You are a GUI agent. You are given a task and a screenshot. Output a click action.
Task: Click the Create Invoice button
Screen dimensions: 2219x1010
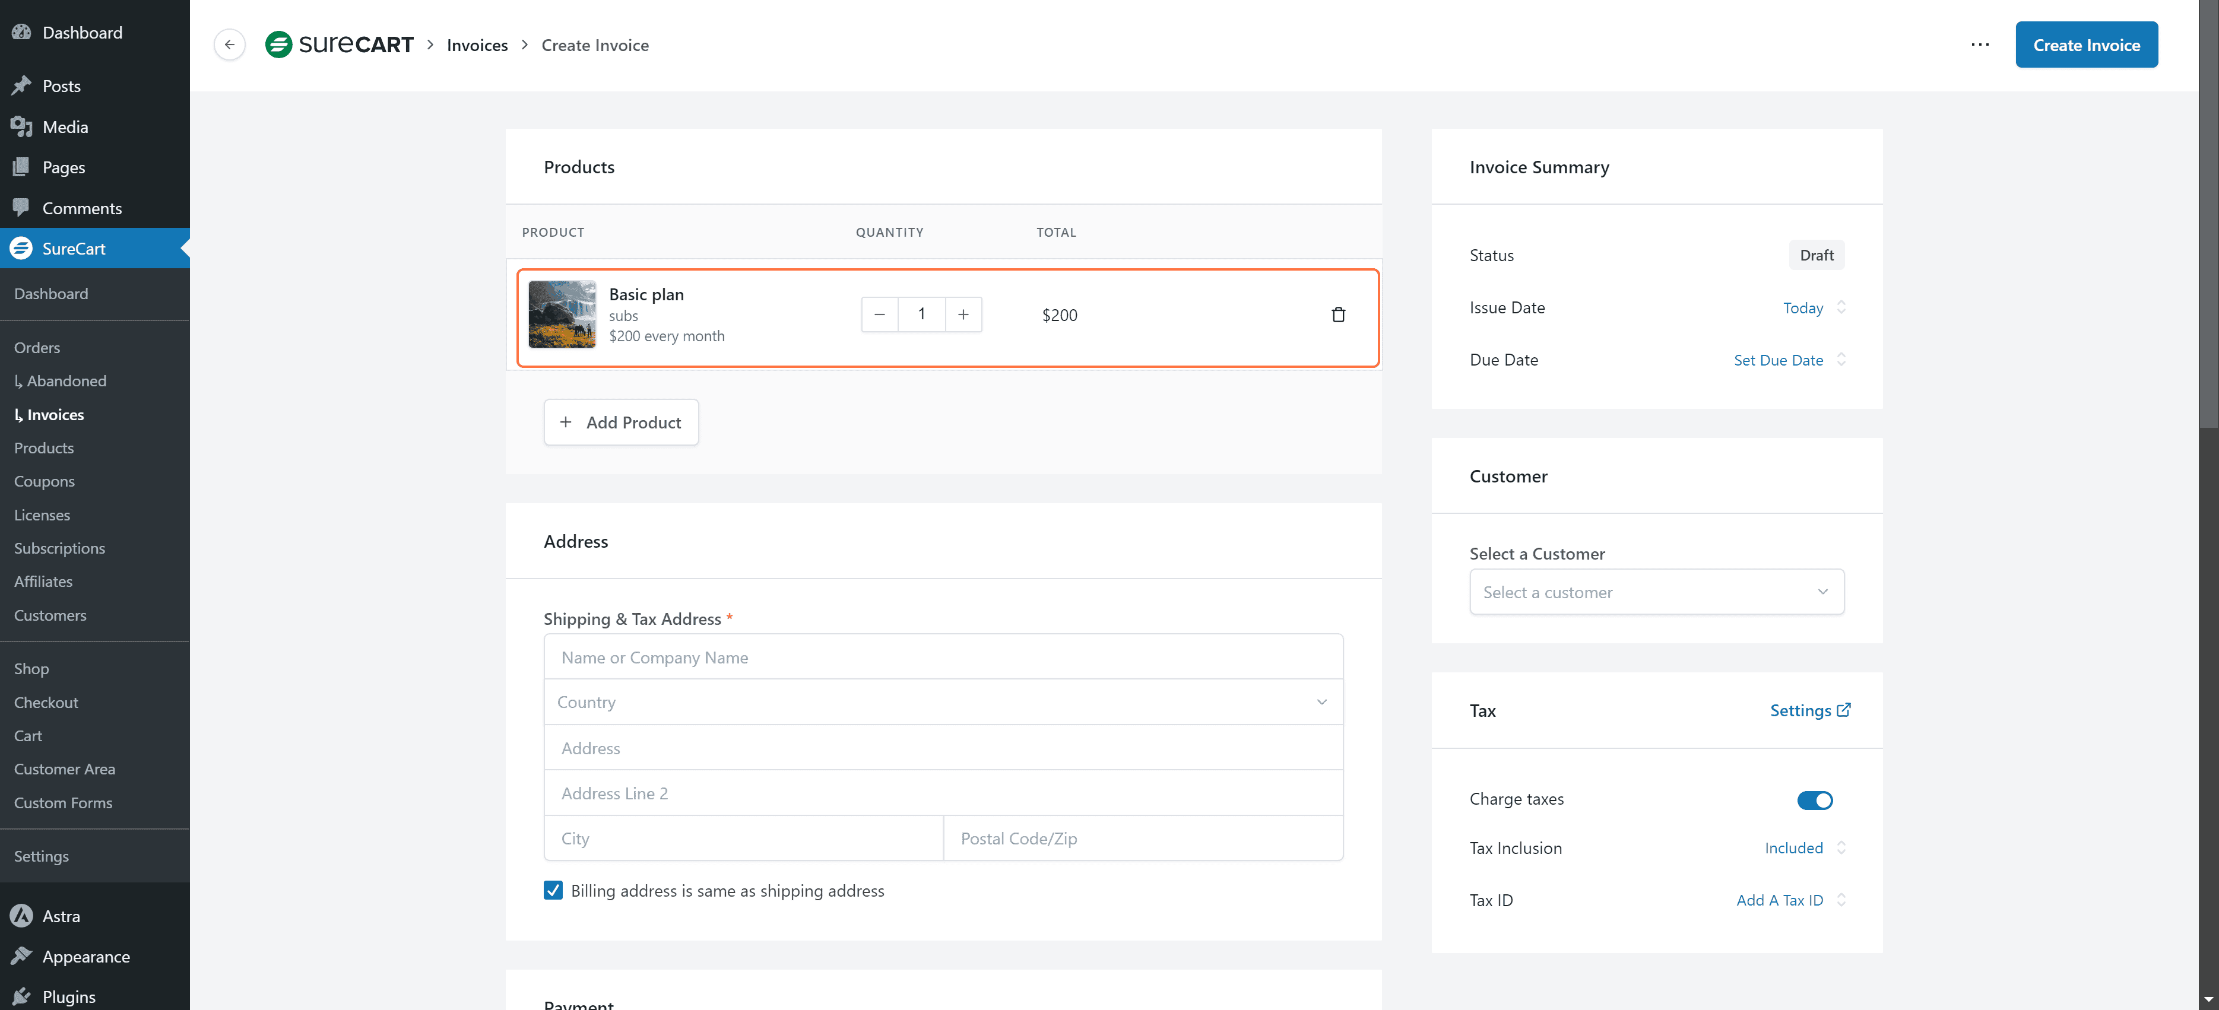point(2085,45)
